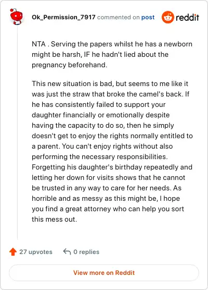Click the line starting "This new situation"
Image resolution: width=208 pixels, height=290 pixels.
110,83
